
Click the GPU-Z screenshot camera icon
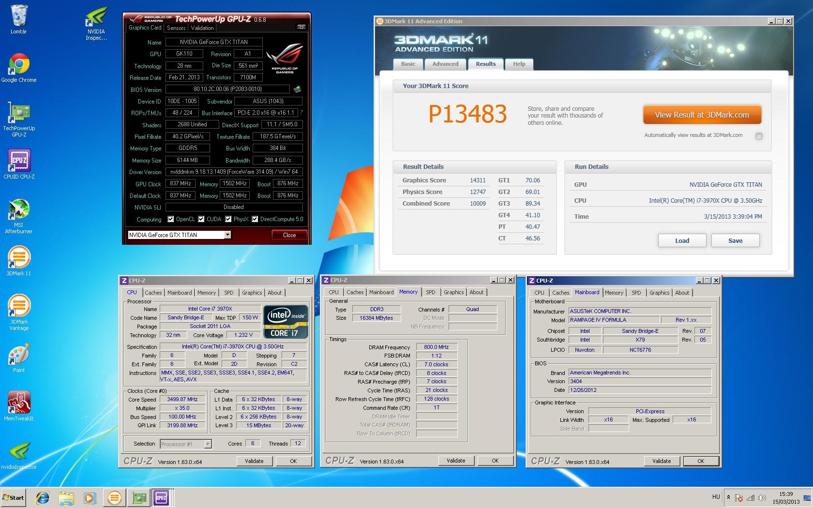[301, 27]
